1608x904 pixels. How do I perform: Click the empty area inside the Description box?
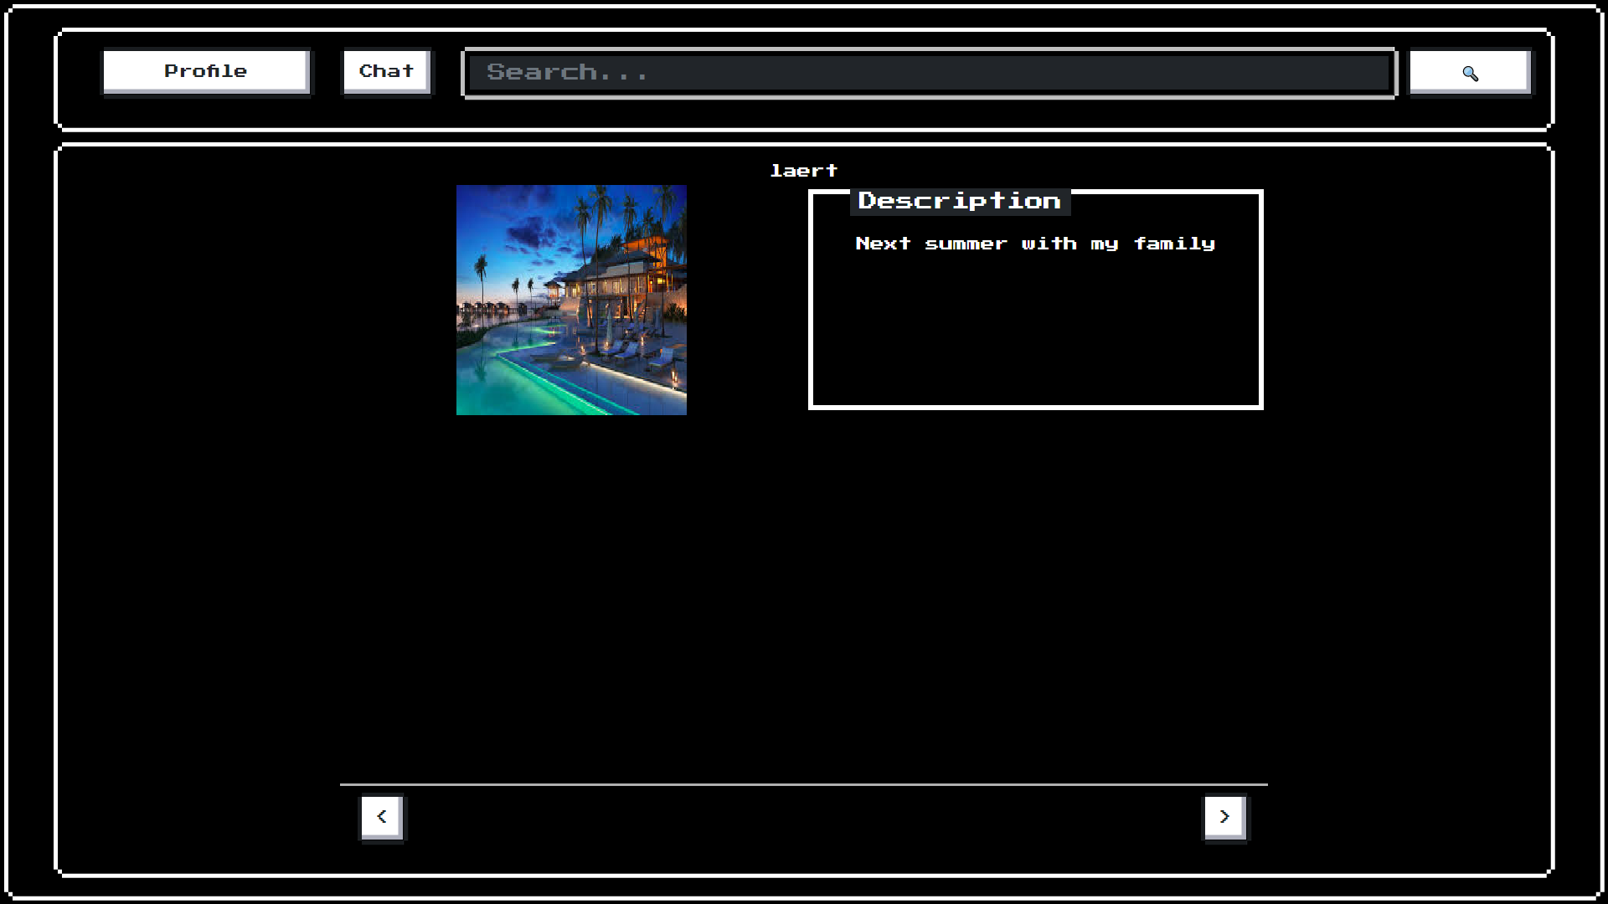[1034, 335]
